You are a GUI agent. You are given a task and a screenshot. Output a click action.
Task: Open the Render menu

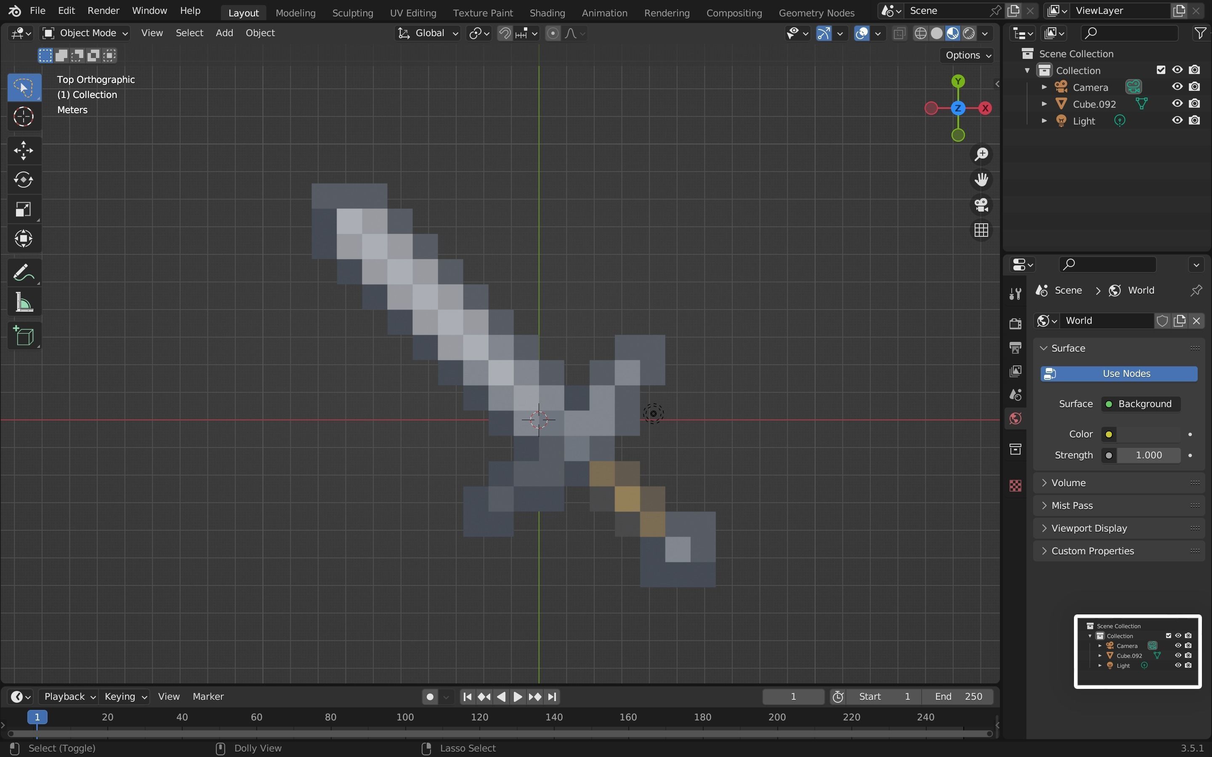point(103,11)
